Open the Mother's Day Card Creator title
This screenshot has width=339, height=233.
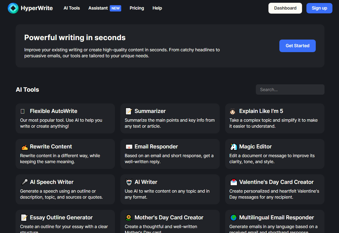click(x=169, y=217)
